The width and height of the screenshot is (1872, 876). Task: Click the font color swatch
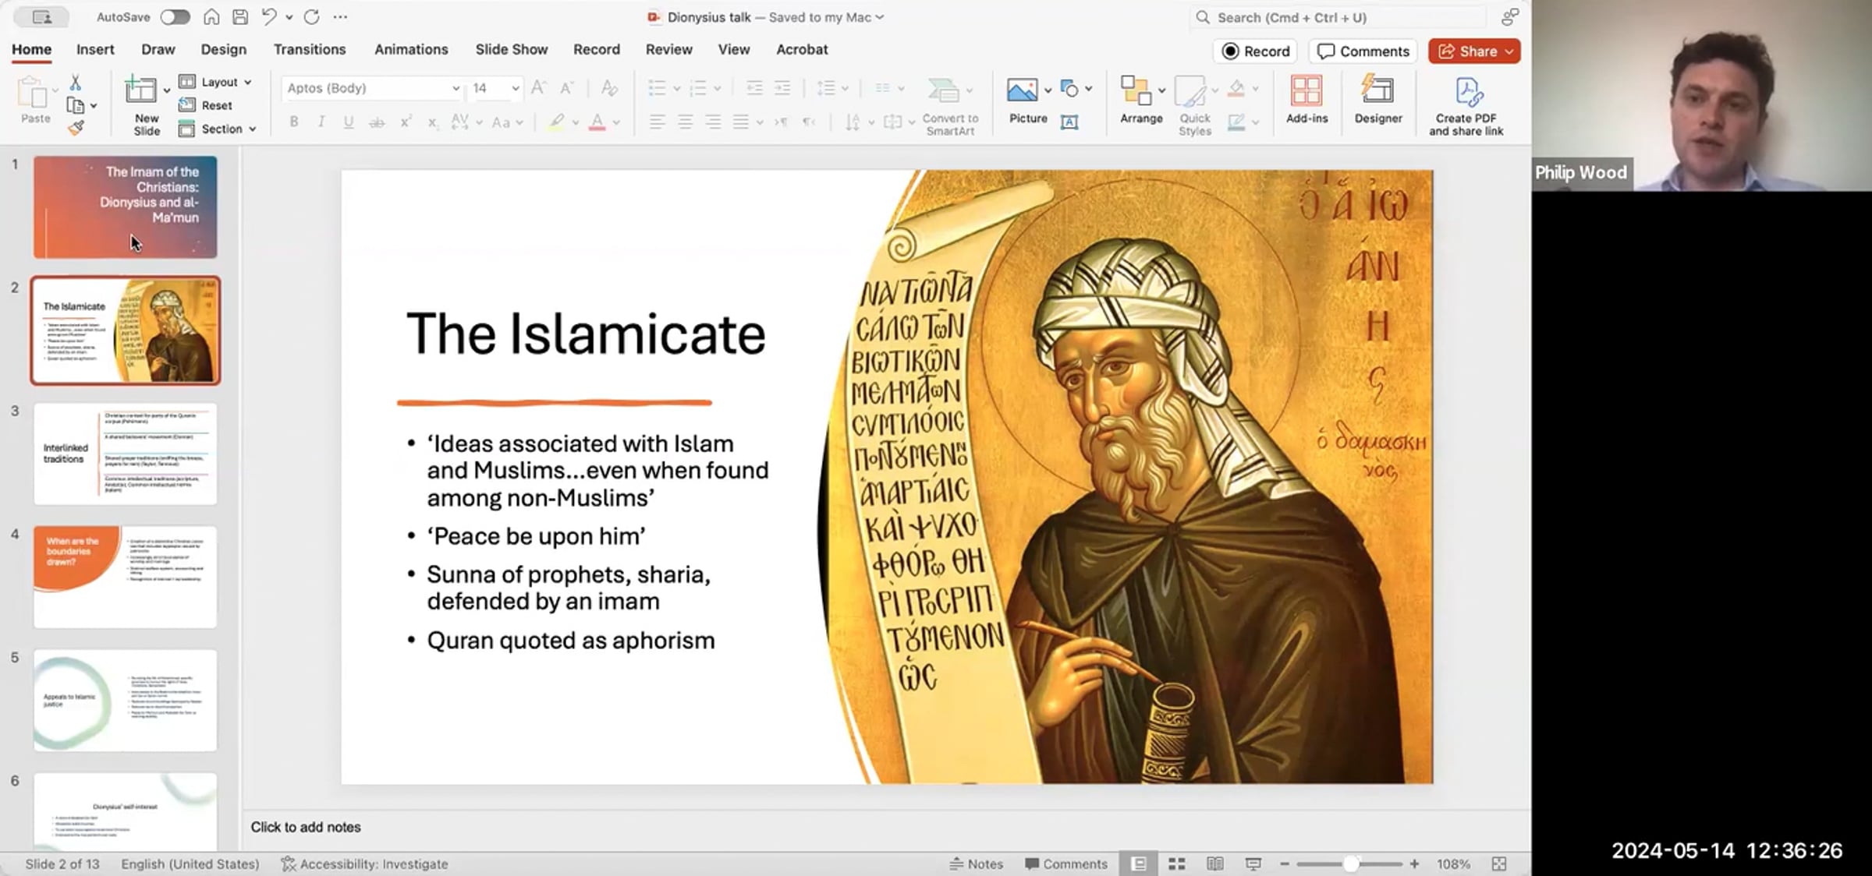click(x=597, y=122)
